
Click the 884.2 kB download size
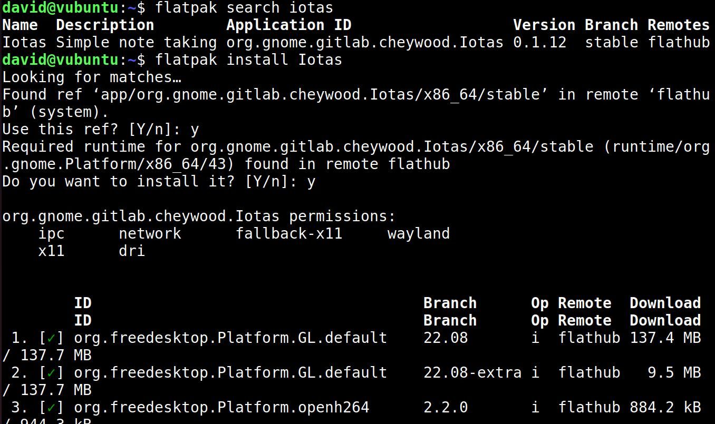[x=665, y=407]
